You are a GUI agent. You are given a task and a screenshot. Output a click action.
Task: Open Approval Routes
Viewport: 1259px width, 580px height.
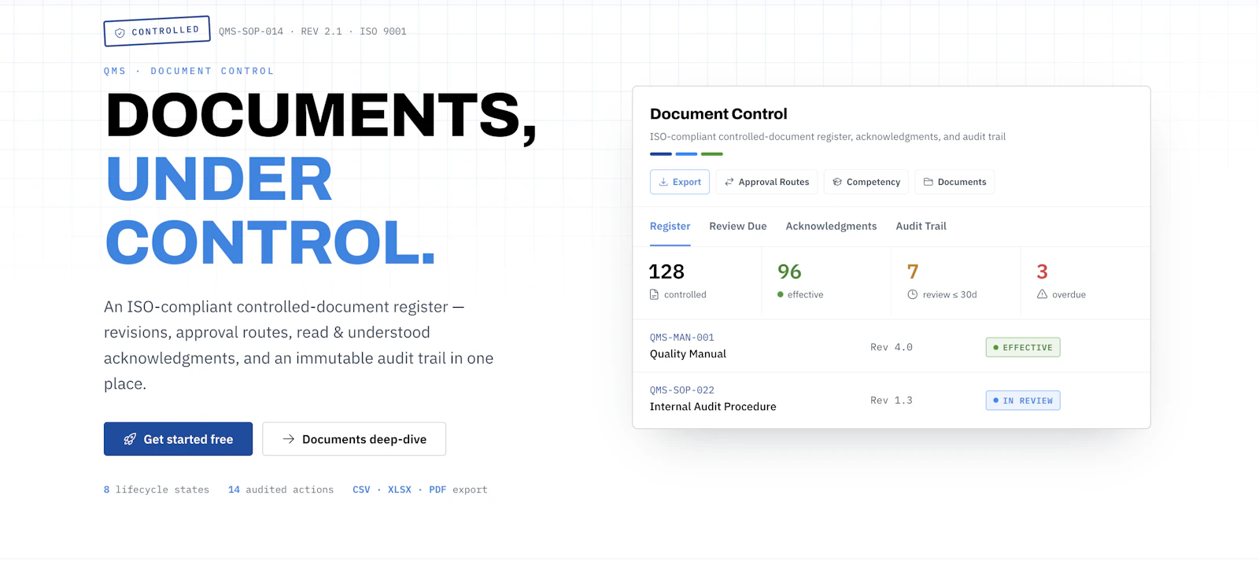[766, 182]
